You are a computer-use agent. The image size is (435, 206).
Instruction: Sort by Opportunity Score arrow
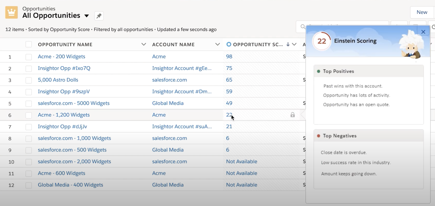coord(288,44)
